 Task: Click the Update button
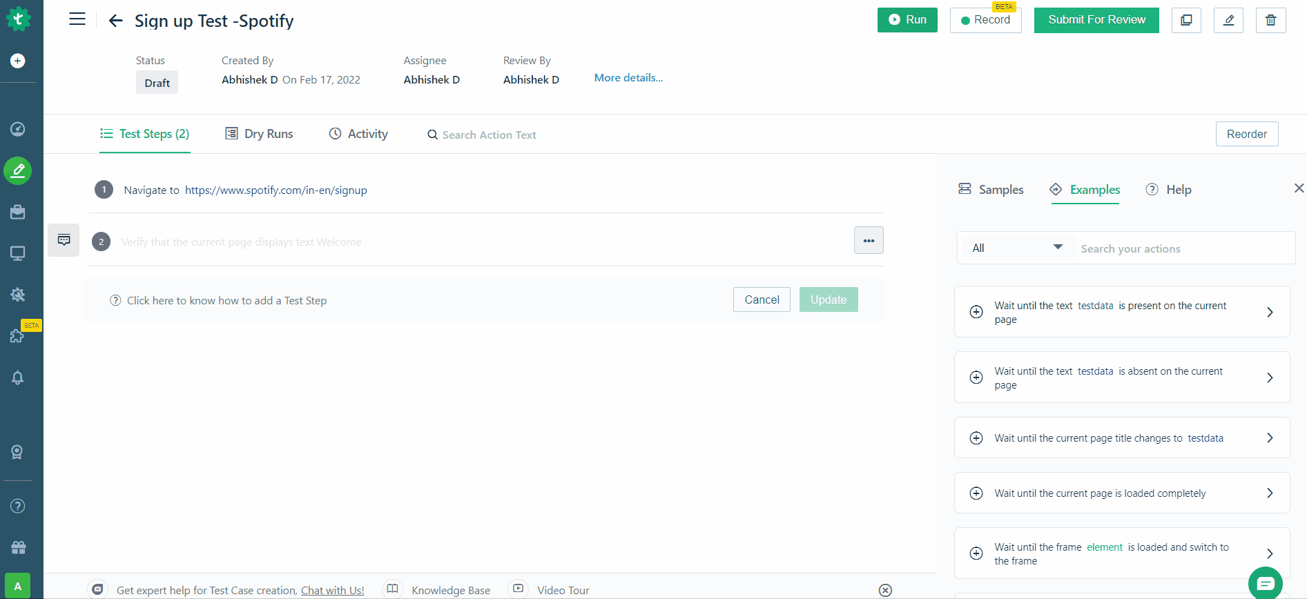click(829, 299)
